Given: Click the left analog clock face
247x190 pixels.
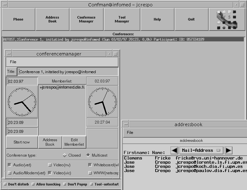Looking at the screenshot, I should (x=22, y=101).
